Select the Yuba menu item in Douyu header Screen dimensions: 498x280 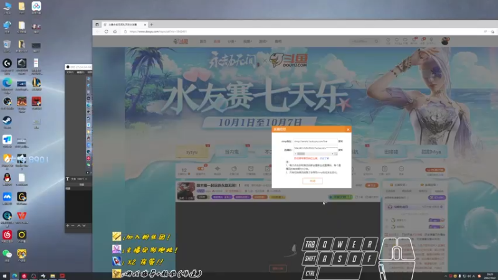[278, 41]
